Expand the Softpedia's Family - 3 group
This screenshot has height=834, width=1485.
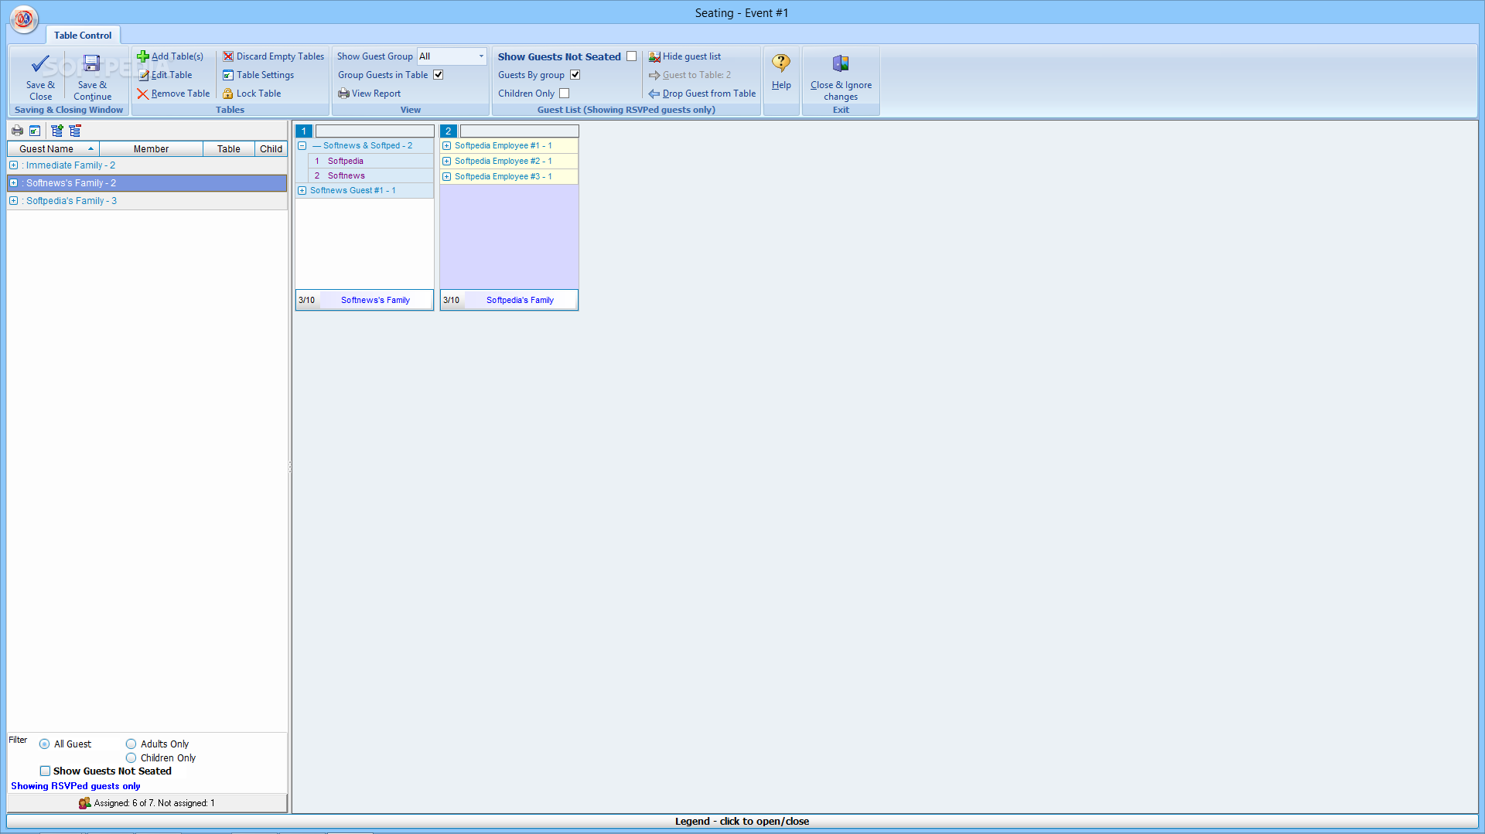(x=13, y=201)
